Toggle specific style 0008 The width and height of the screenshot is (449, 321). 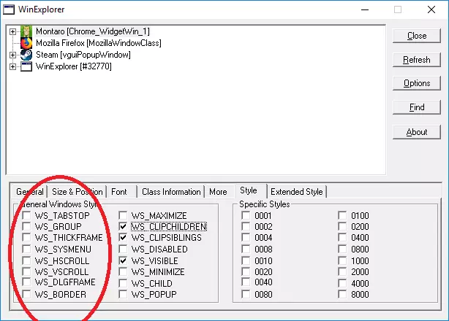tap(246, 249)
